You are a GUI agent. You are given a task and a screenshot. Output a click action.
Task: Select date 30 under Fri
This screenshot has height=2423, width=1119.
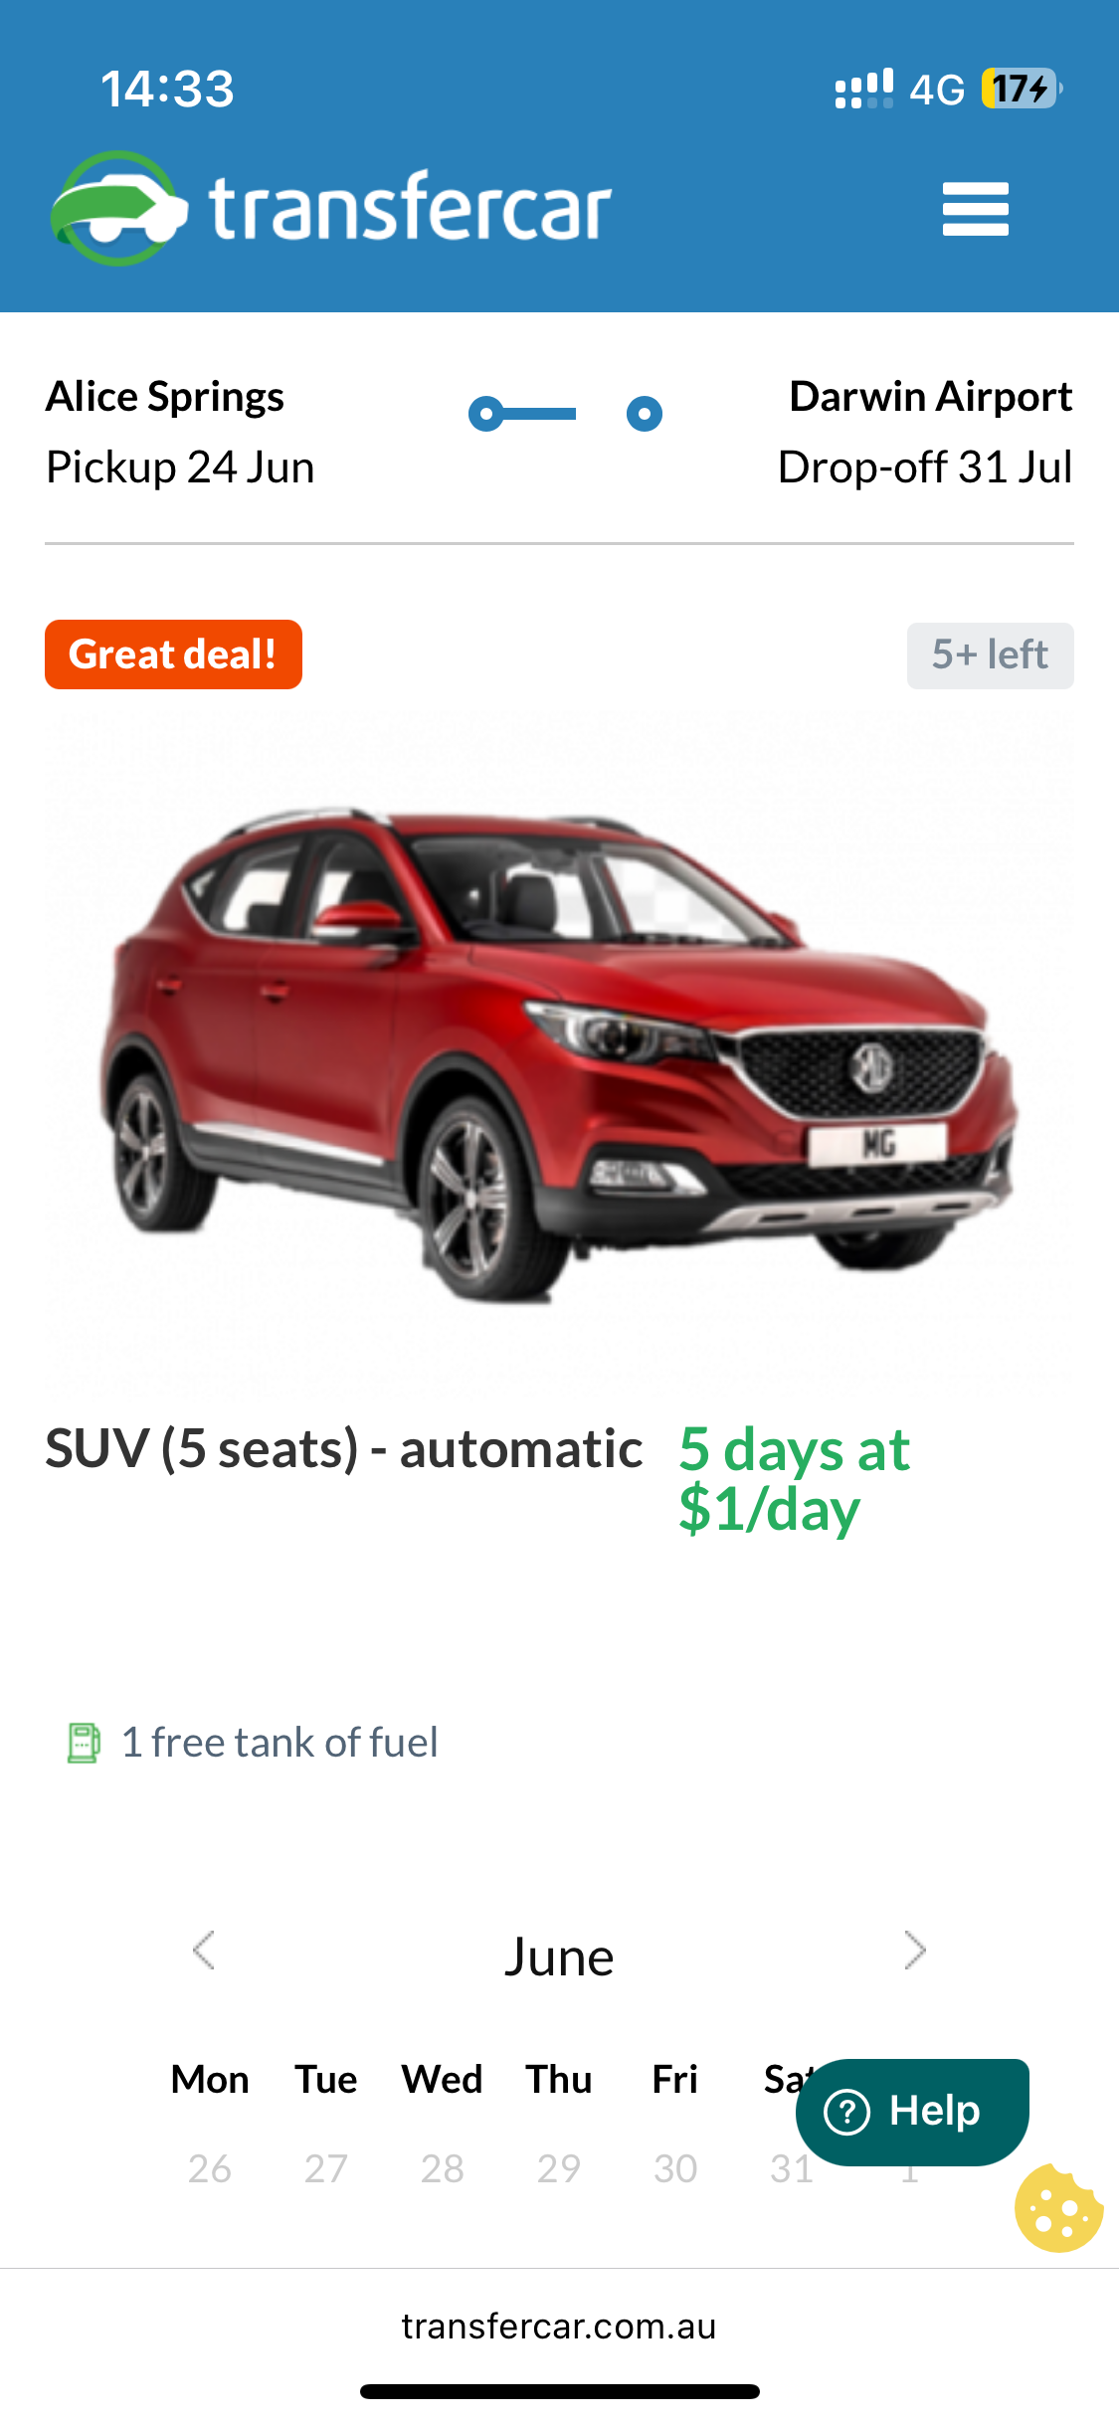point(675,2168)
